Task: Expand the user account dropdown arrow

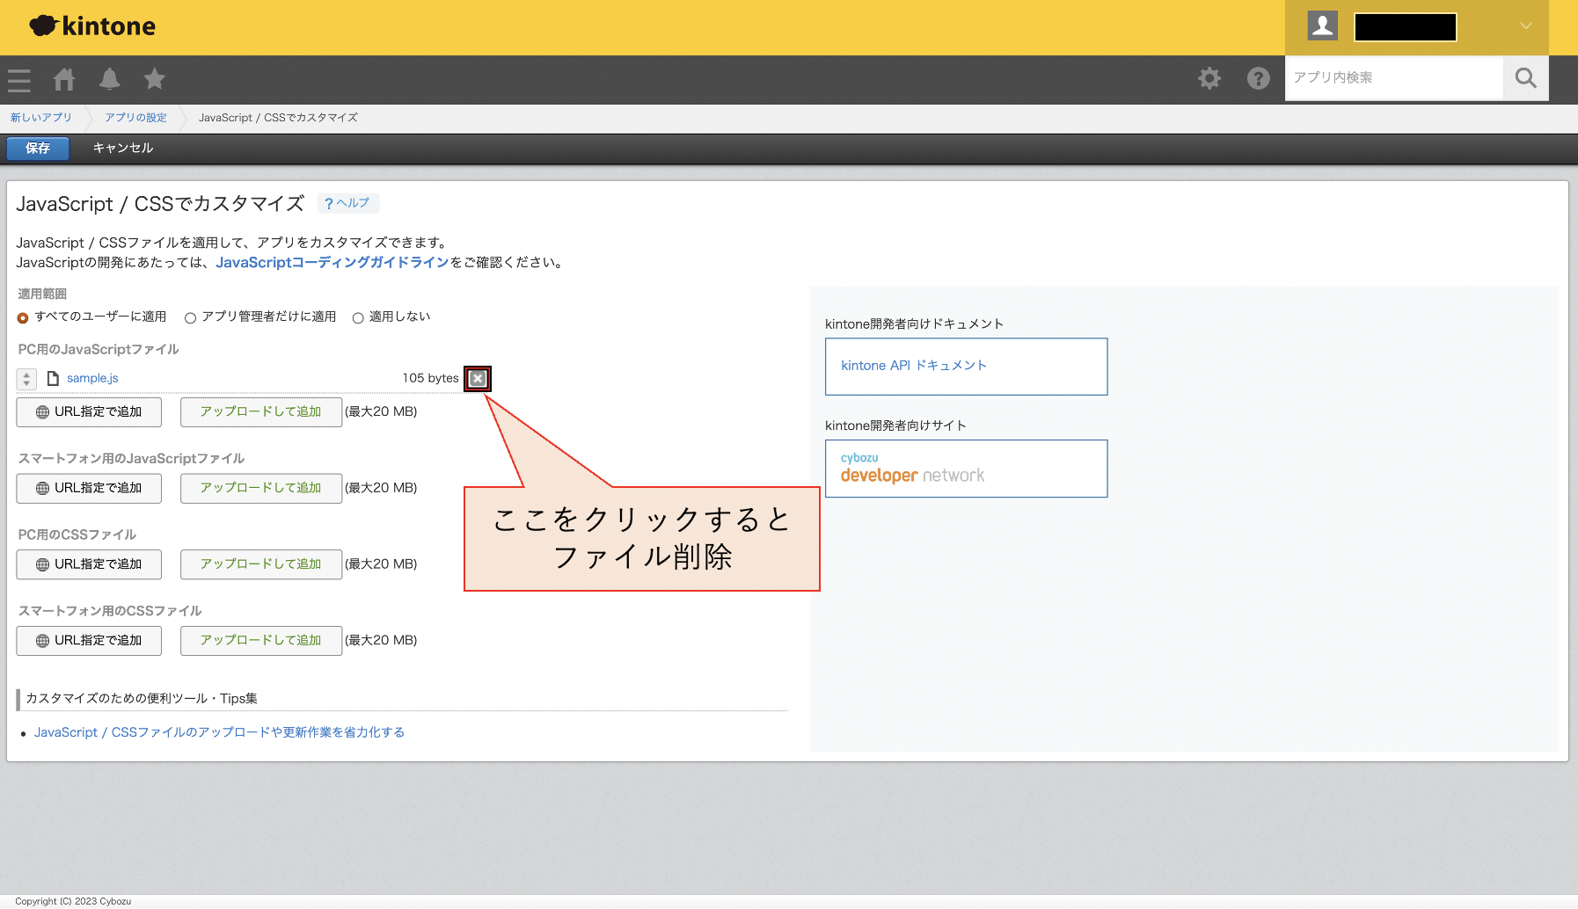Action: [1526, 26]
